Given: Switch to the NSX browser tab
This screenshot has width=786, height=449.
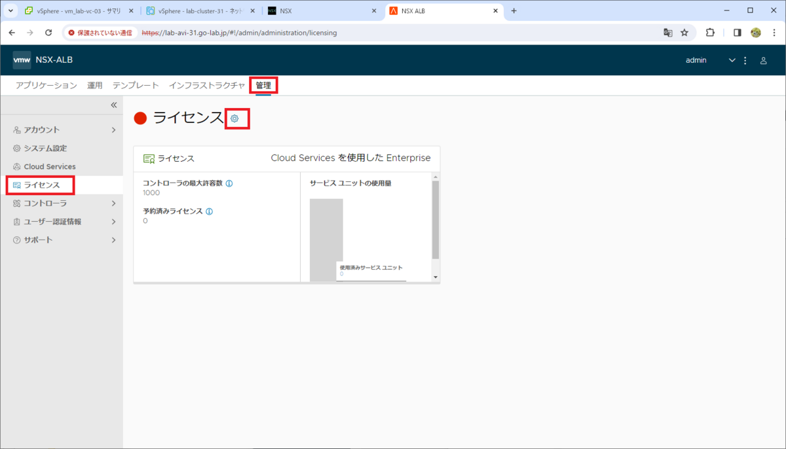Looking at the screenshot, I should pos(322,10).
